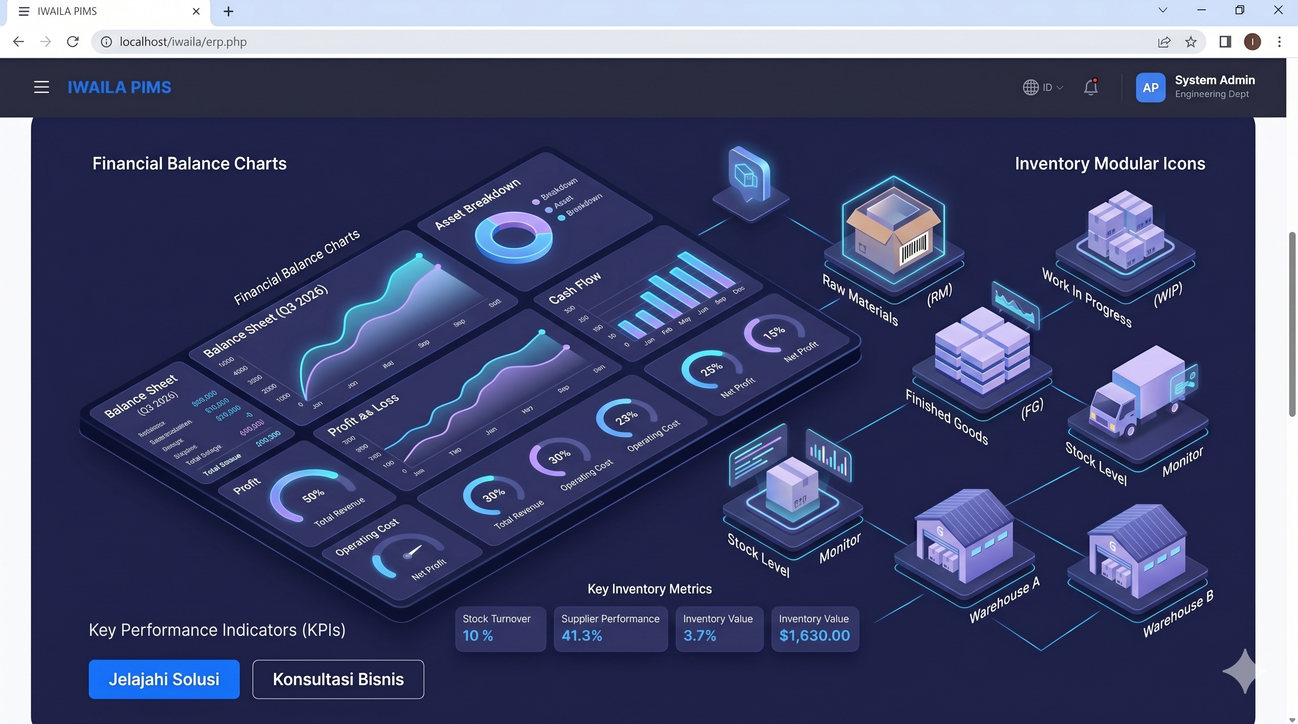Image resolution: width=1298 pixels, height=724 pixels.
Task: Click the Supplier Performance 41.3% metric
Action: tap(611, 629)
